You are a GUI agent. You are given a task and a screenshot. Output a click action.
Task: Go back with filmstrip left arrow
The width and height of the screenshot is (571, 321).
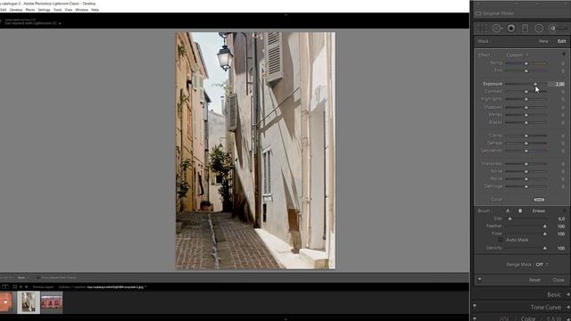pos(21,287)
